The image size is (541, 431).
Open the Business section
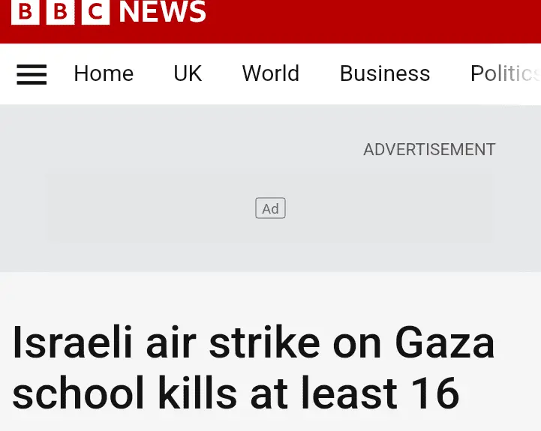(x=385, y=73)
